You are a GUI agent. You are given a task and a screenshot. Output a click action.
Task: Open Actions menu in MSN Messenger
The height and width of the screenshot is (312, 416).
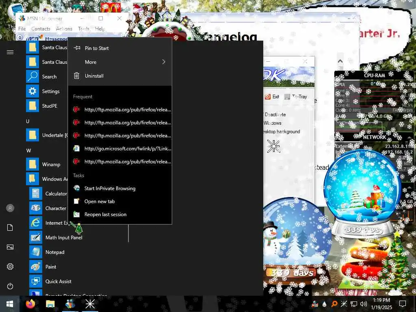pos(64,29)
